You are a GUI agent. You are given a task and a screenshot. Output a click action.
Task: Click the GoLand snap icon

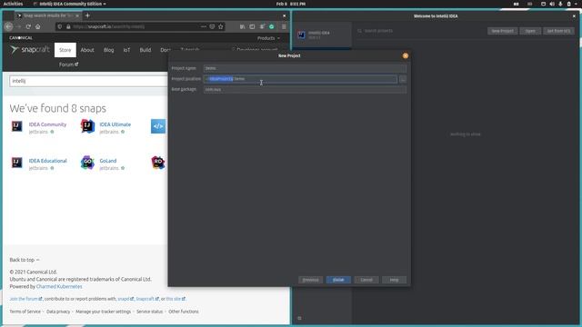pos(87,163)
